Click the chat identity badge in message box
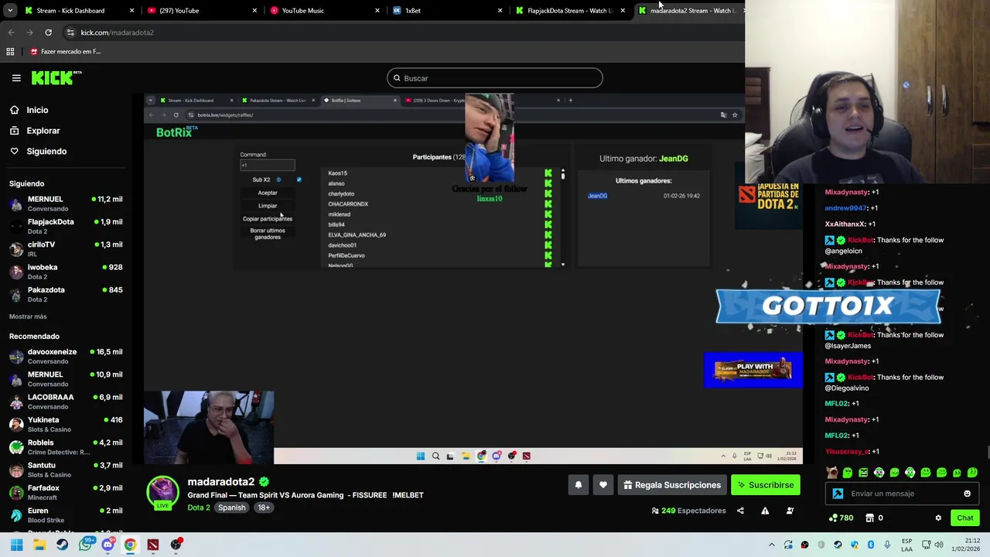Screen dimensions: 990x557 tap(838, 494)
